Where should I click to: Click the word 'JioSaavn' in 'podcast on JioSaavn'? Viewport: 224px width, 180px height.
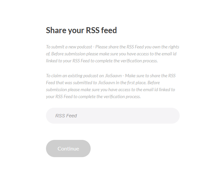pos(113,76)
